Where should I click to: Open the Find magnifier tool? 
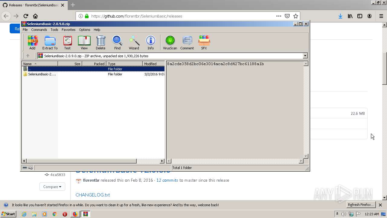coord(117,42)
